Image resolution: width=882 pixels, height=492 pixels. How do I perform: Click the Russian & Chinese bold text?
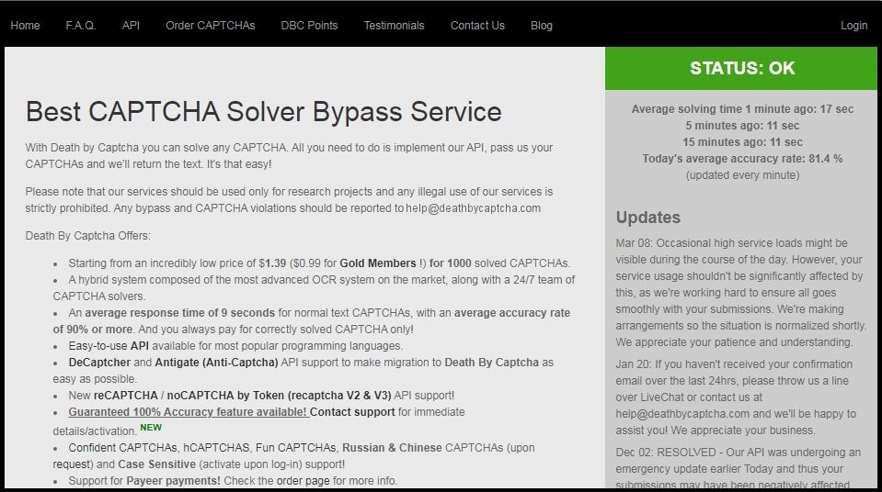[392, 448]
